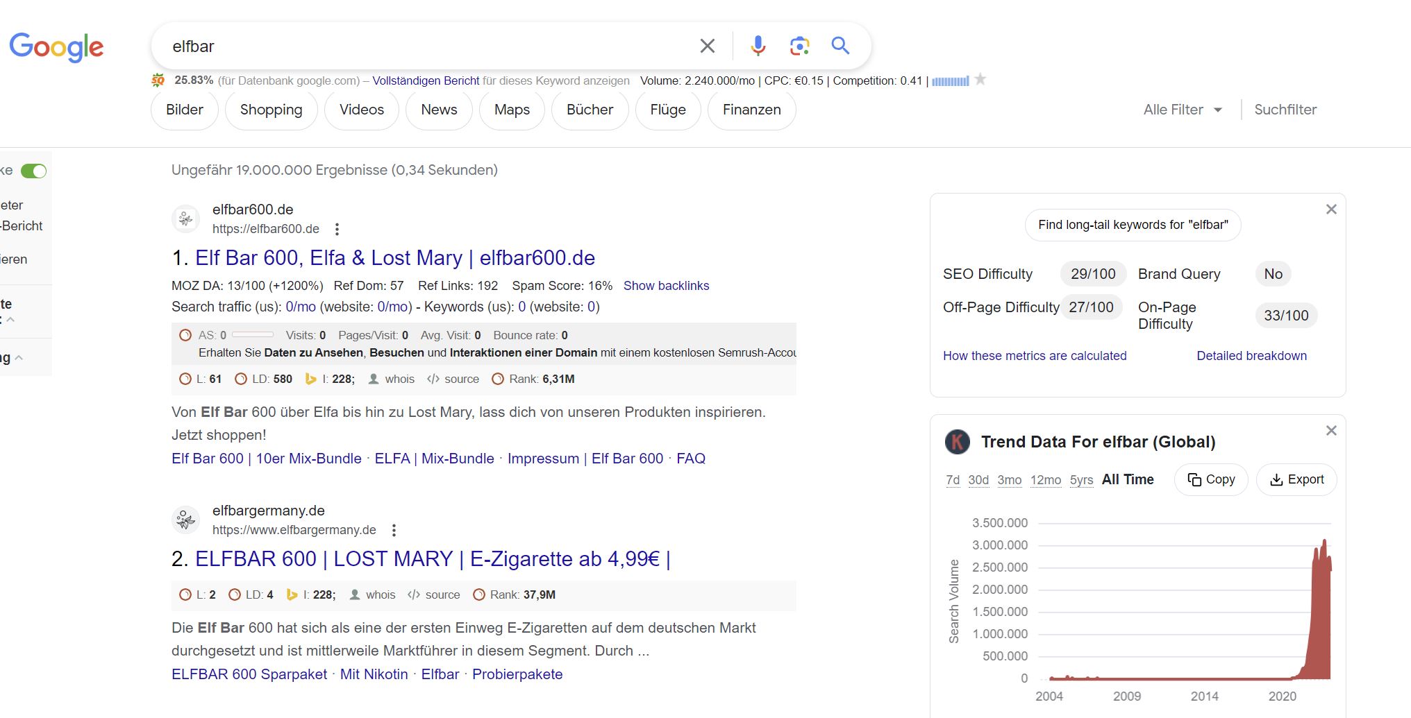Open ELFA | Mix-Bundle sitelink

pos(435,459)
